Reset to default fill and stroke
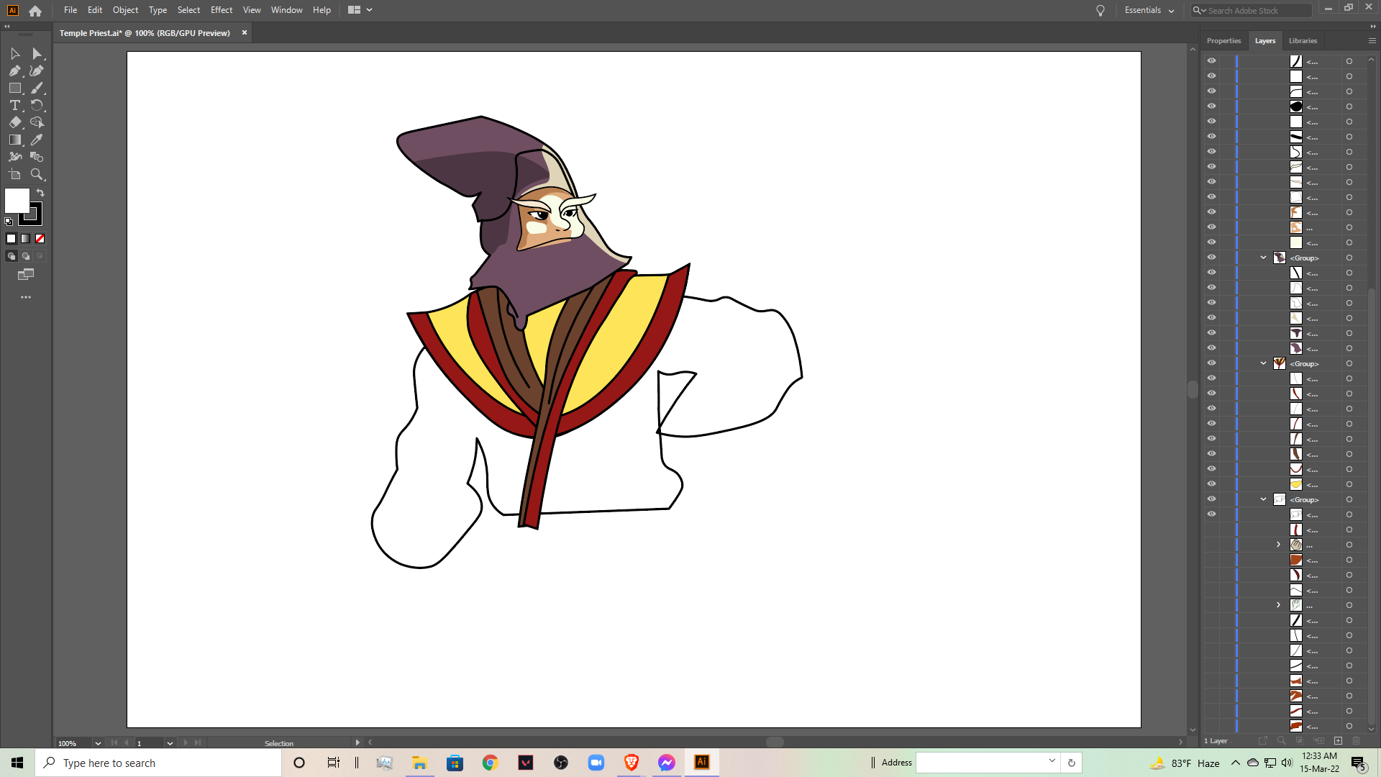The height and width of the screenshot is (777, 1381). (9, 222)
